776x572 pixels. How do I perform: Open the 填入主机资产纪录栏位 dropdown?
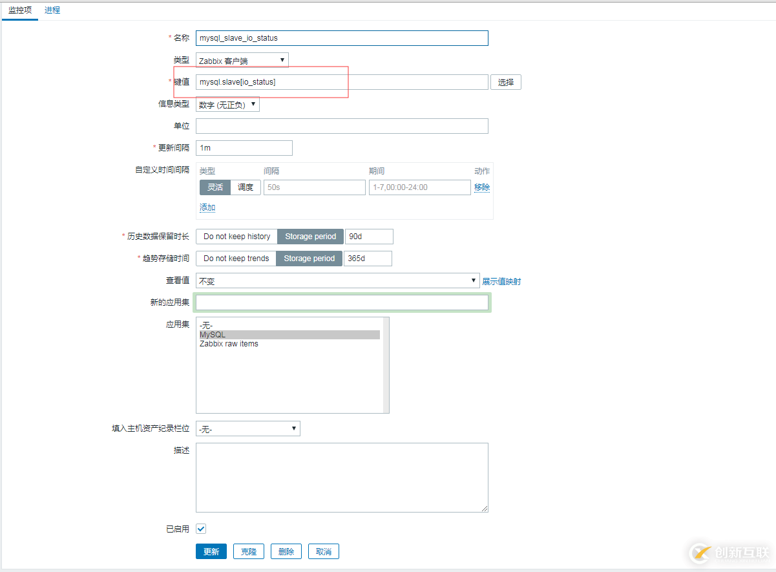[247, 428]
